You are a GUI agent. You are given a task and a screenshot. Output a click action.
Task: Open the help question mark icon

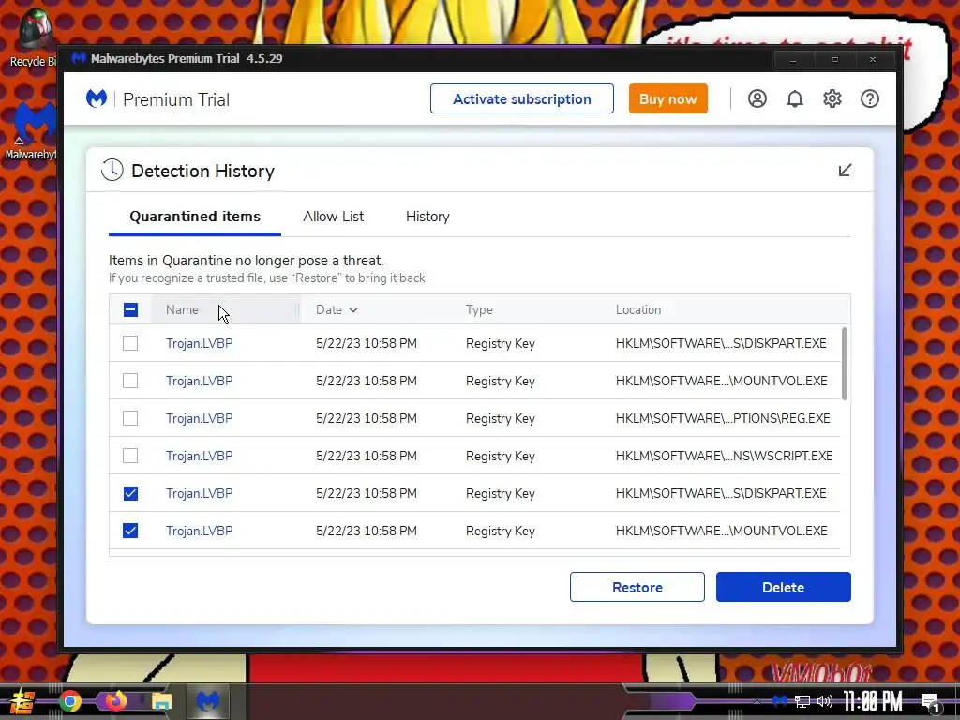tap(869, 98)
